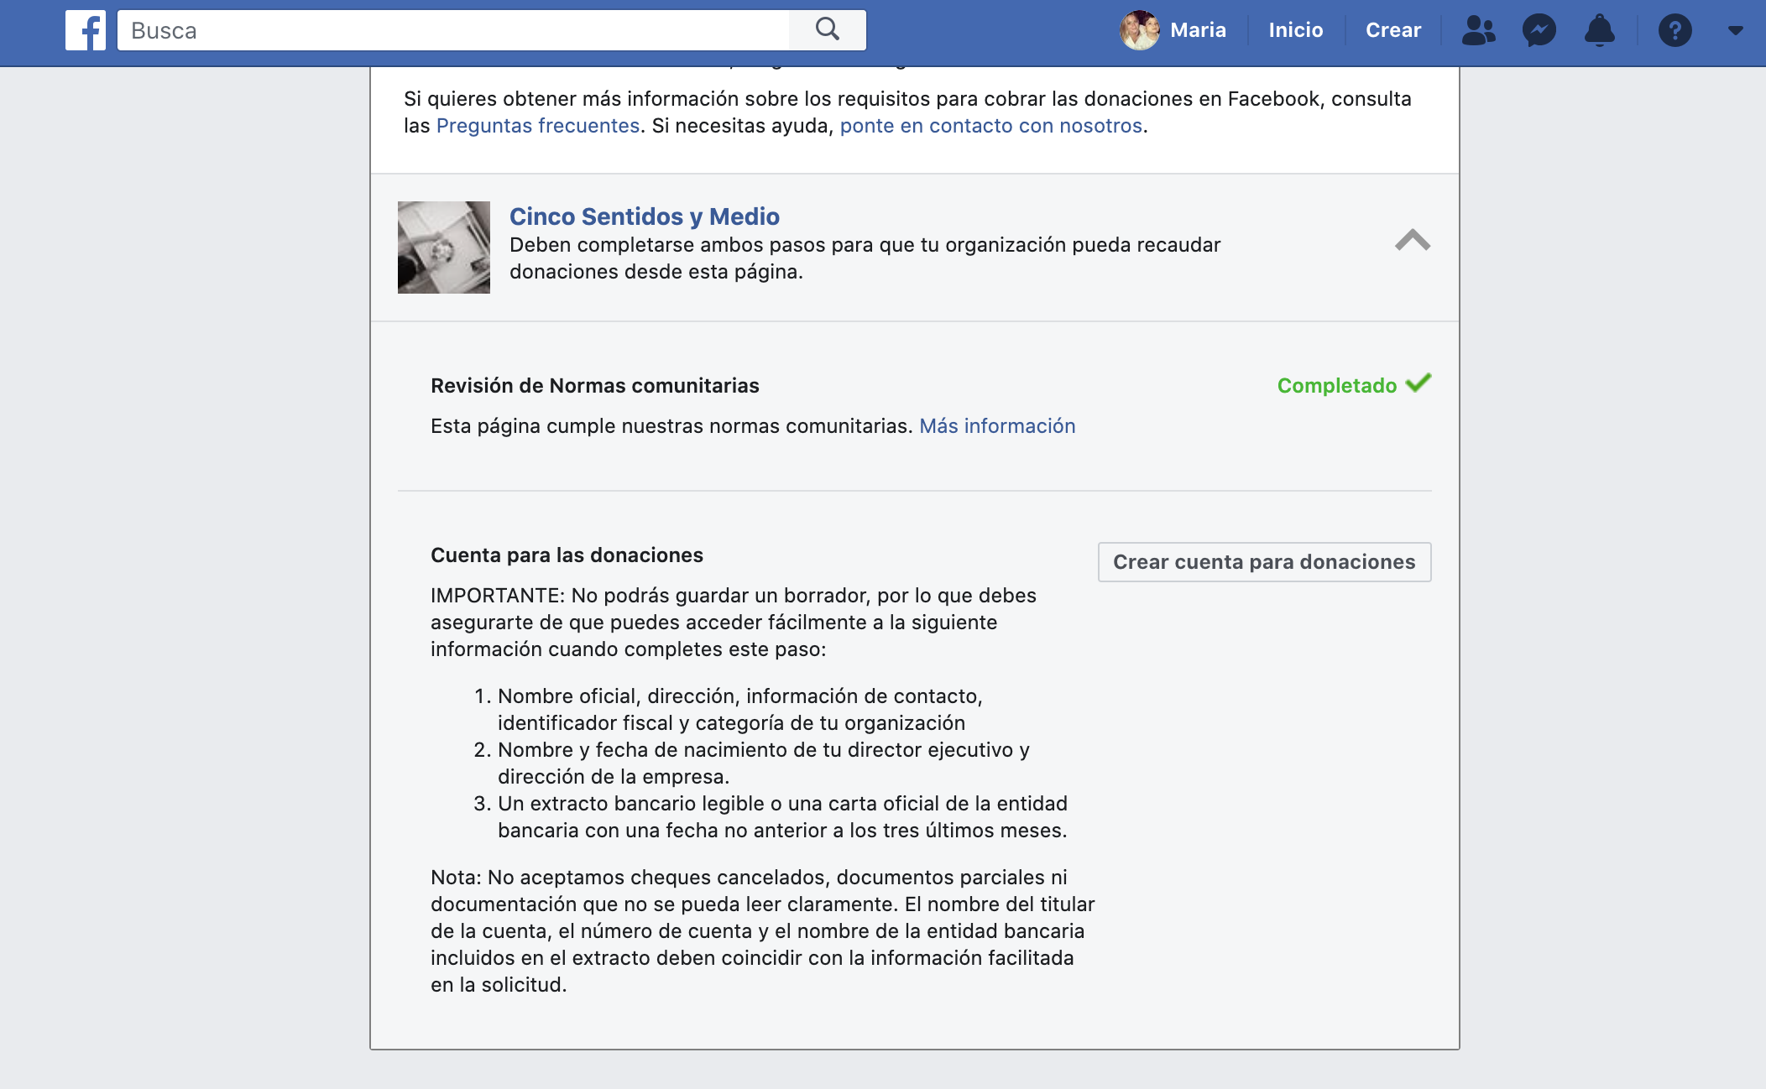Screen dimensions: 1766x1089
Task: Click the green Completado checkmark
Action: 1419,383
